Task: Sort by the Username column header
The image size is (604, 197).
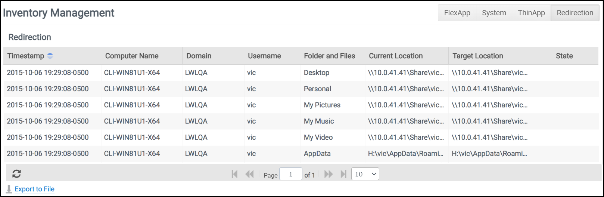Action: [264, 56]
